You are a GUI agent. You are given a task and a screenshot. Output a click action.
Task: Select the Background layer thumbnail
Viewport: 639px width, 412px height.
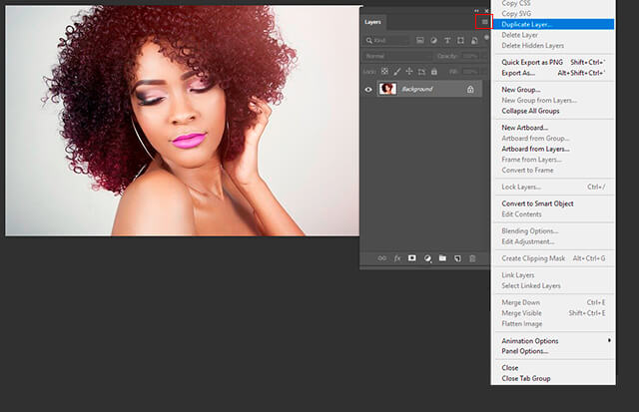(387, 89)
